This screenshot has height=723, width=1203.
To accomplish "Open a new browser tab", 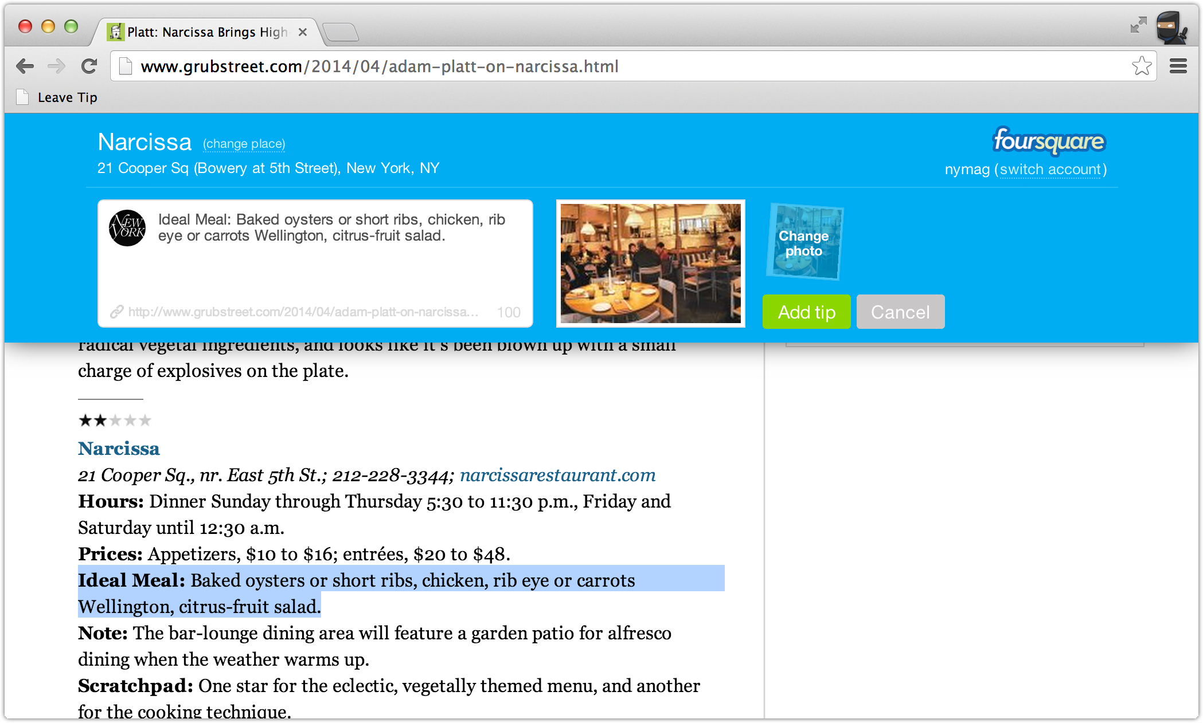I will (341, 32).
